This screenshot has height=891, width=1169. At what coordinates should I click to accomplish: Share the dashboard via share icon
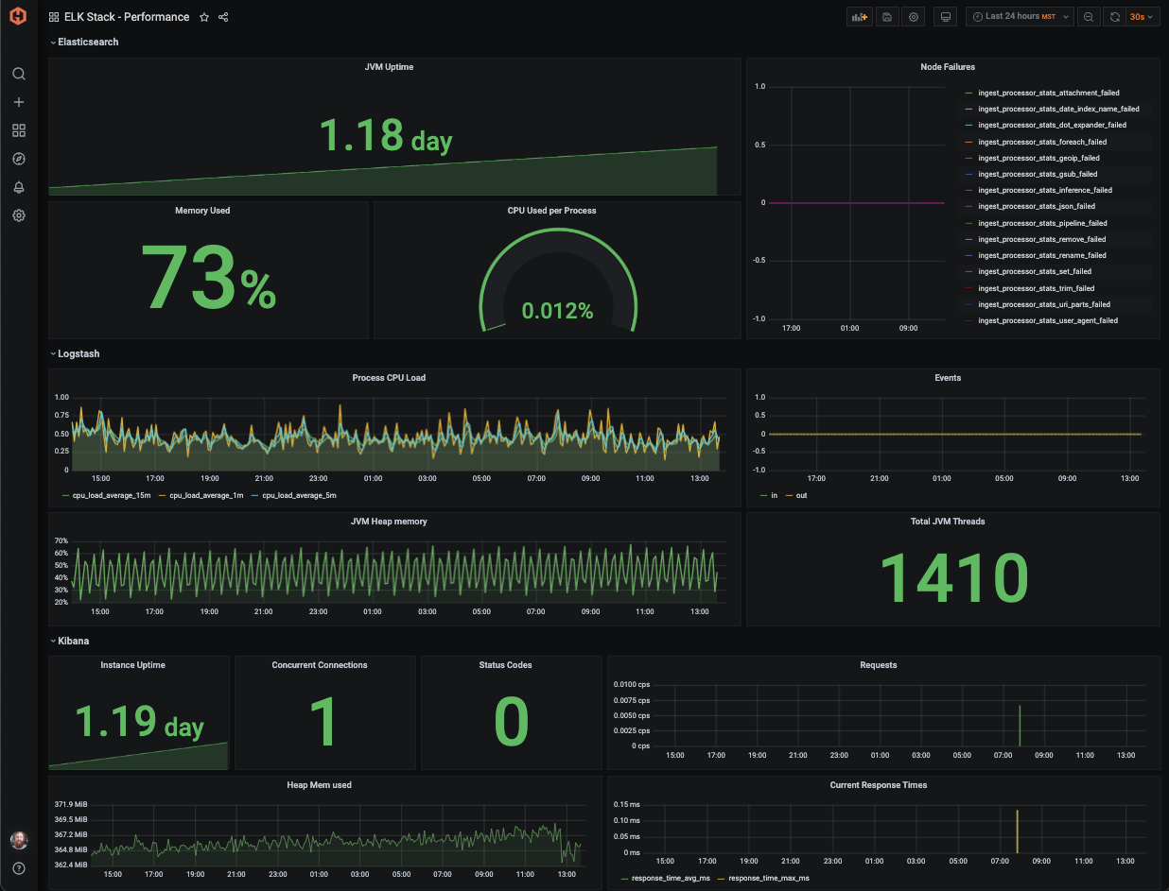(x=223, y=17)
